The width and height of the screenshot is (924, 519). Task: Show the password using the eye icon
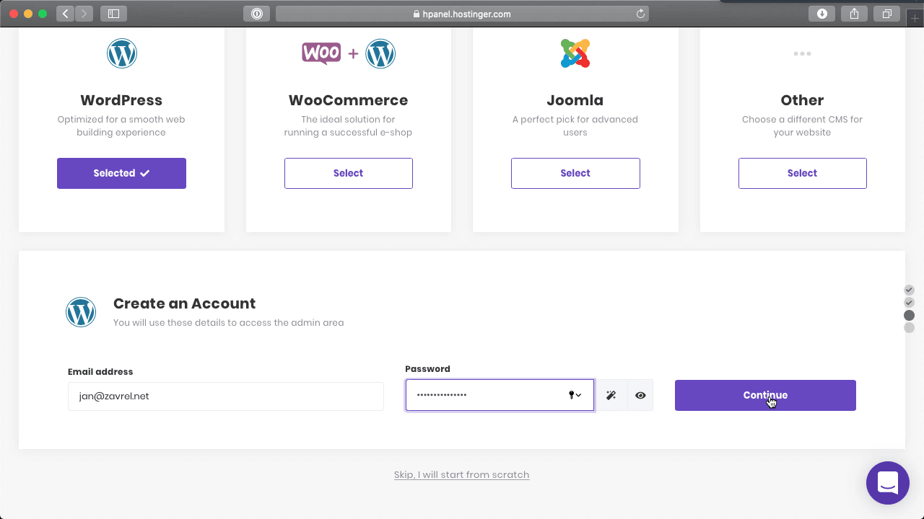click(x=640, y=395)
